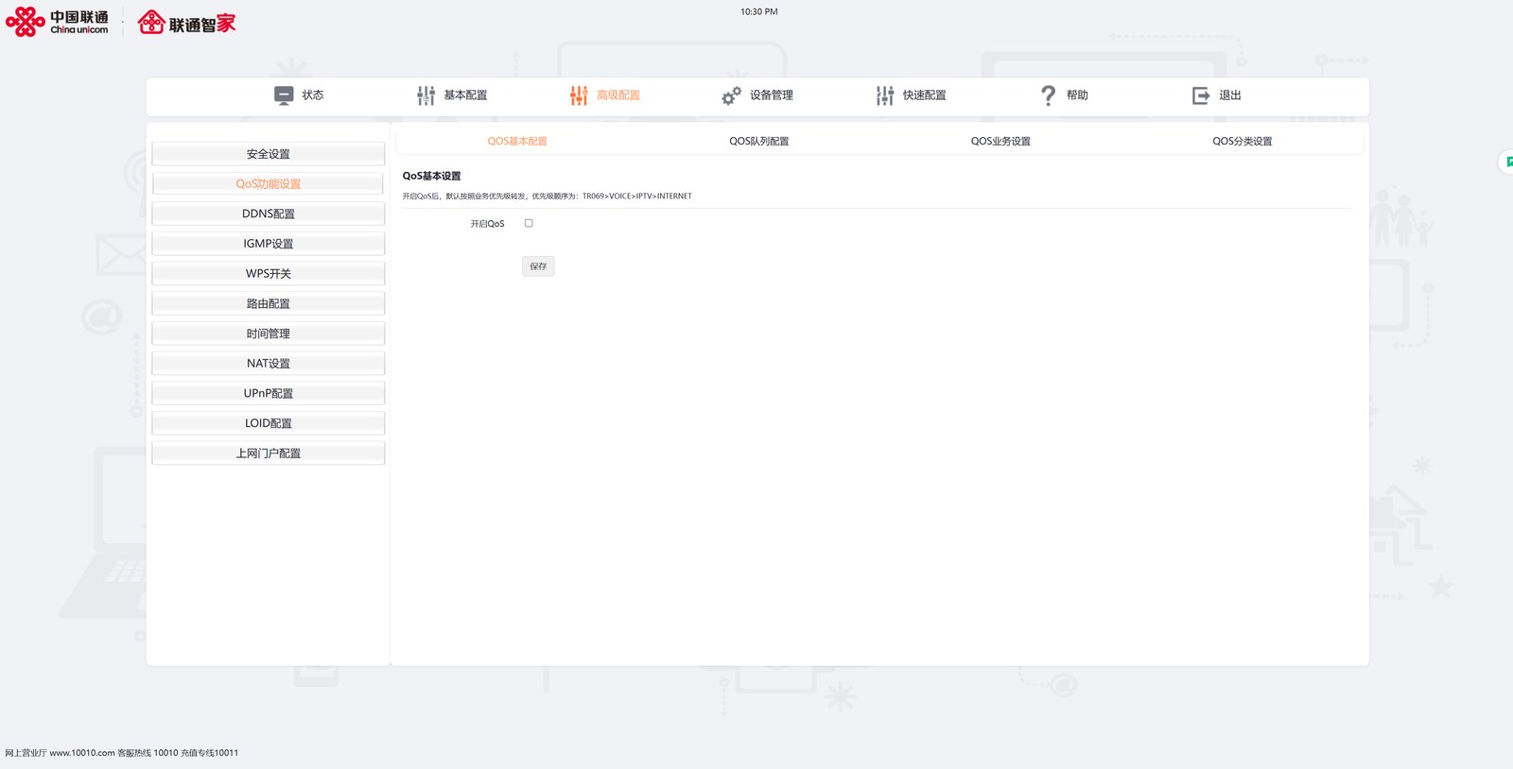This screenshot has height=769, width=1513.
Task: Open NAT设置 in the sidebar
Action: 269,364
